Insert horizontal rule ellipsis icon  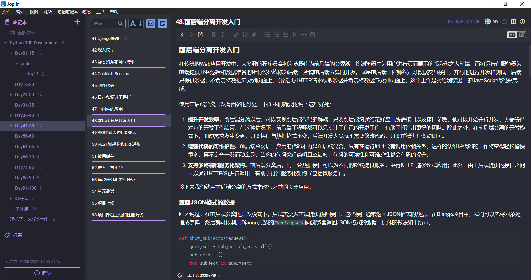304,35
